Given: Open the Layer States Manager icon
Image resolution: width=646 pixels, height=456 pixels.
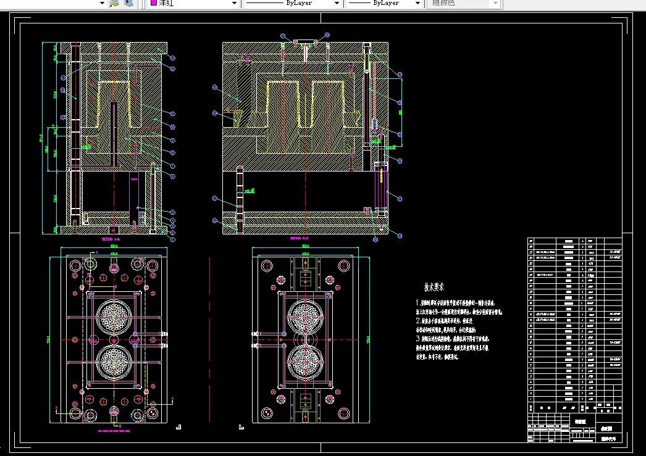Looking at the screenshot, I should tap(128, 3).
